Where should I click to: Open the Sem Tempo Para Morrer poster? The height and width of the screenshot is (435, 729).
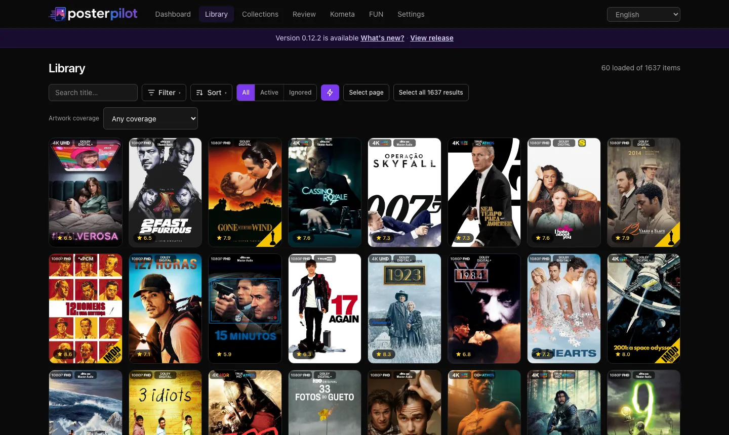[x=484, y=192]
